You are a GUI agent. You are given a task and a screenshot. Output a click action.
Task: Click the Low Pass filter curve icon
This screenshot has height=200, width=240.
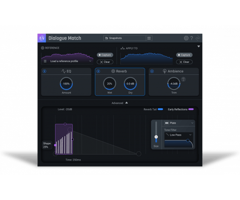click(167, 135)
